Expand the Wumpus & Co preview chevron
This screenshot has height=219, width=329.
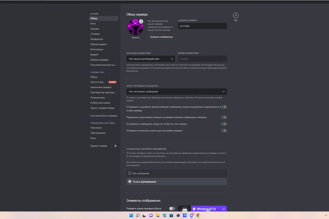coord(223,209)
